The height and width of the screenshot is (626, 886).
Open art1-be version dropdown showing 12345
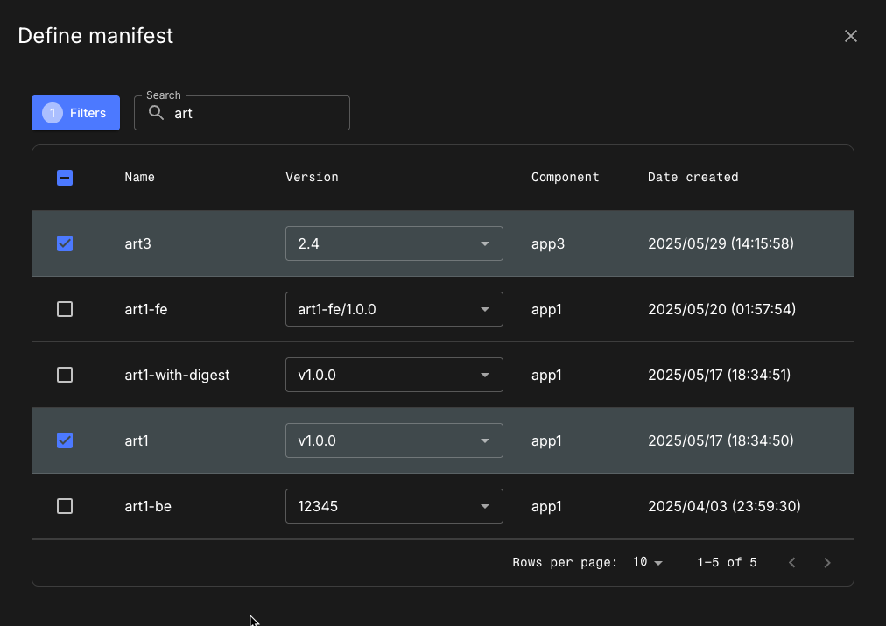coord(394,506)
